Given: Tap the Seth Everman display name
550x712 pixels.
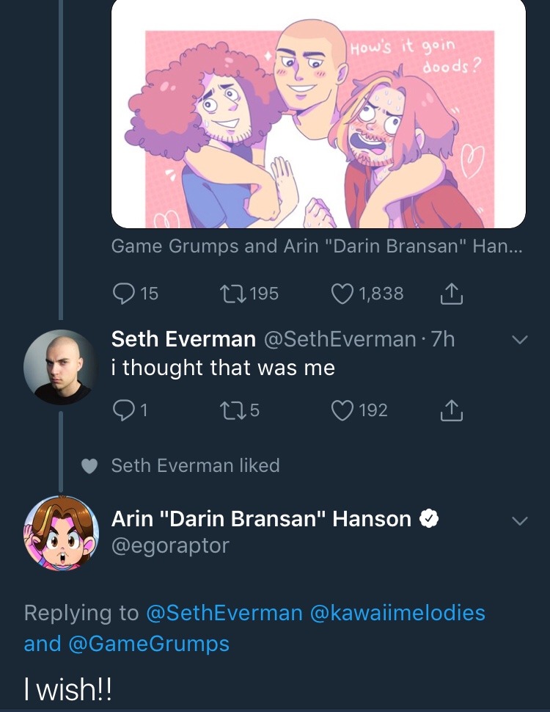Looking at the screenshot, I should (x=183, y=339).
